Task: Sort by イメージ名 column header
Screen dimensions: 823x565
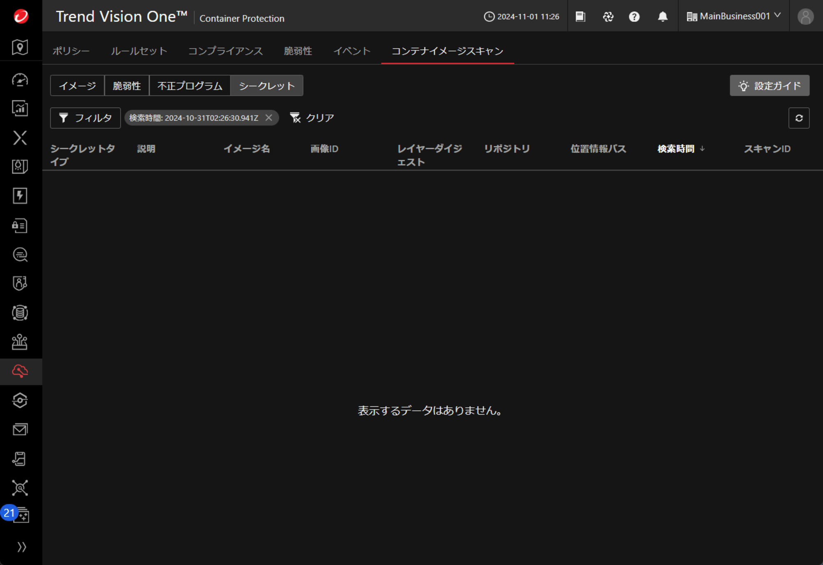Action: pos(246,149)
